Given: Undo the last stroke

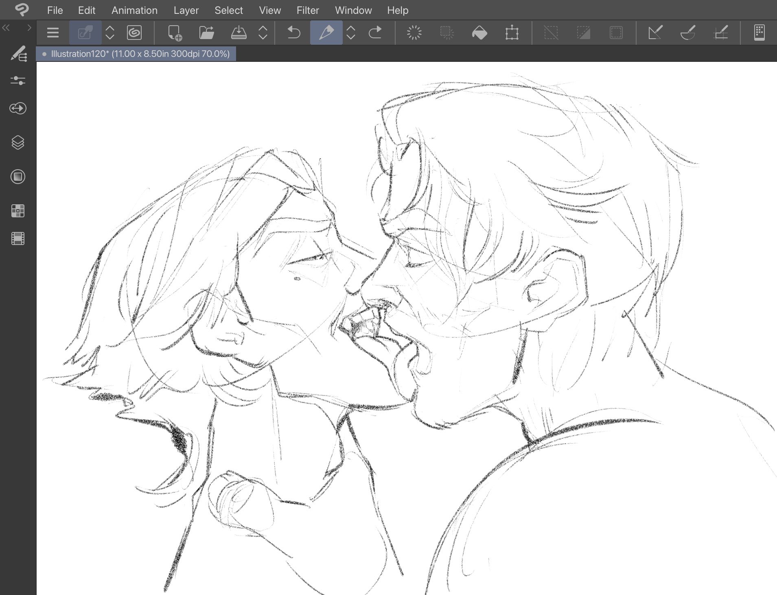Looking at the screenshot, I should point(293,33).
